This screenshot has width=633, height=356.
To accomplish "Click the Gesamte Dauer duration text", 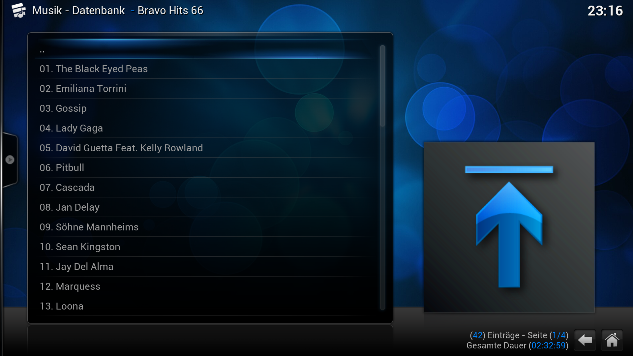I will tap(517, 345).
